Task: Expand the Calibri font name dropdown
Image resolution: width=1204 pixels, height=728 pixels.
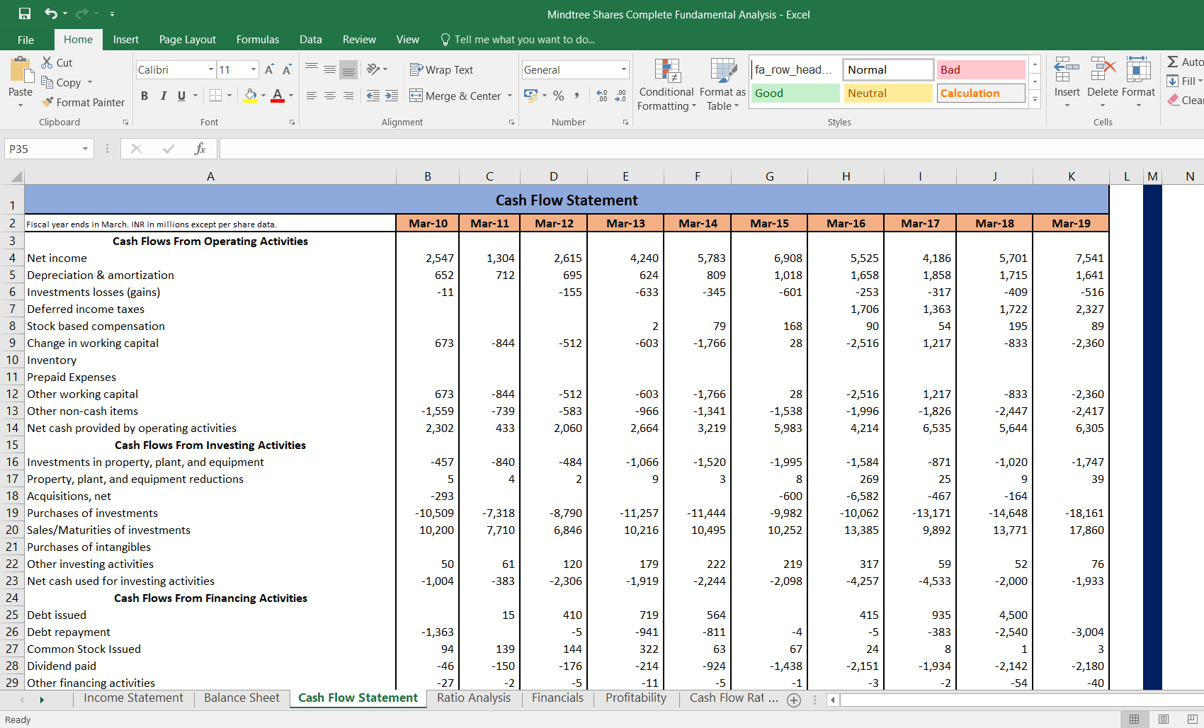Action: (x=210, y=69)
